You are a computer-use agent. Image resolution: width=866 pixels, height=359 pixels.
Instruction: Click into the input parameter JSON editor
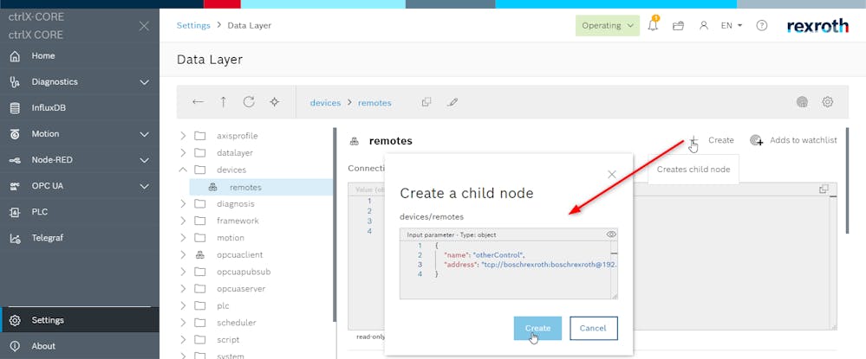(505, 269)
